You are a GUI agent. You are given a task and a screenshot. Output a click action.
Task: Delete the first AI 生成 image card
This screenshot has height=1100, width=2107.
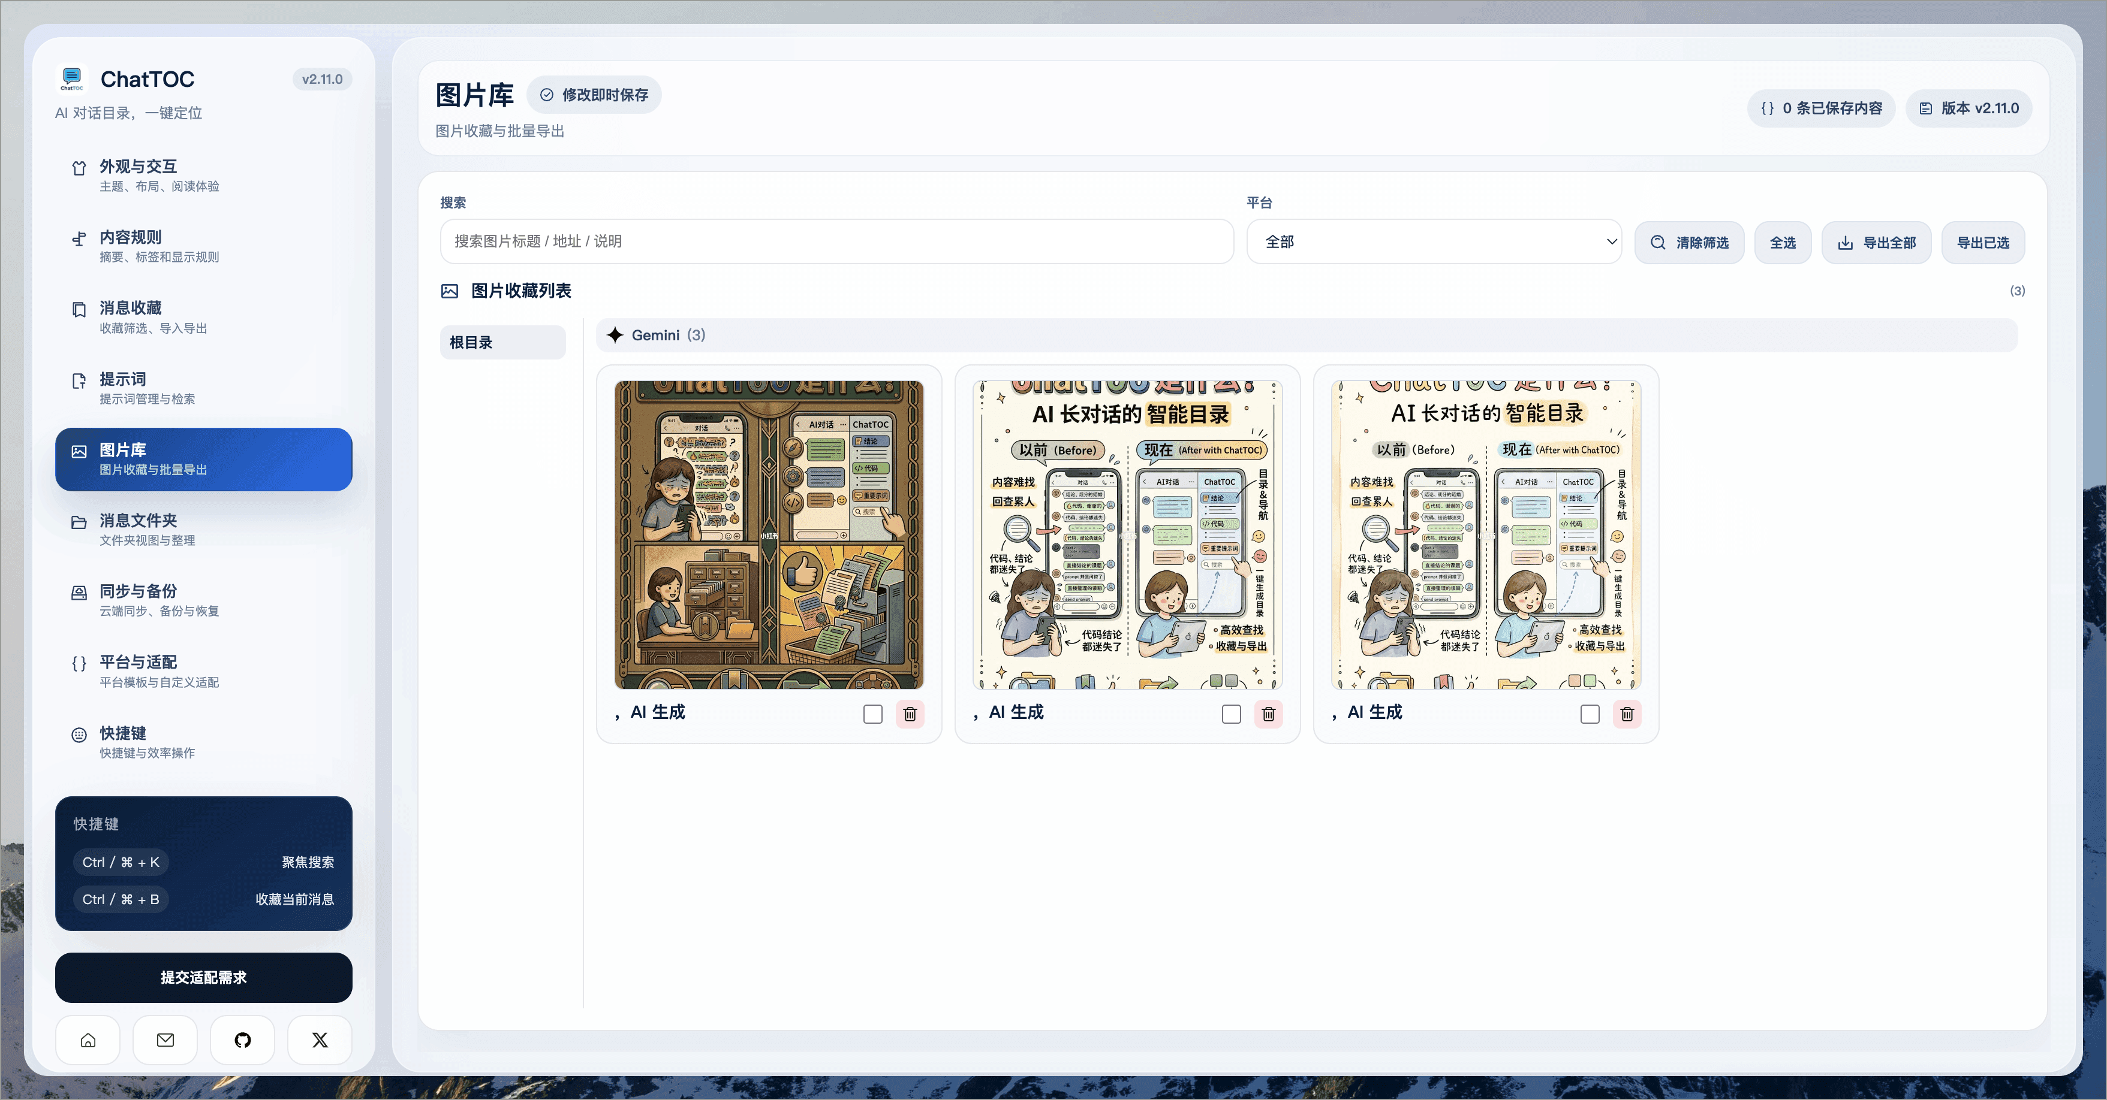pyautogui.click(x=910, y=714)
